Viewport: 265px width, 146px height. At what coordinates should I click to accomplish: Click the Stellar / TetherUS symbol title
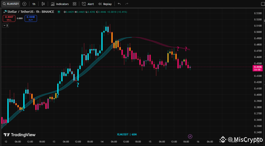click(31, 12)
